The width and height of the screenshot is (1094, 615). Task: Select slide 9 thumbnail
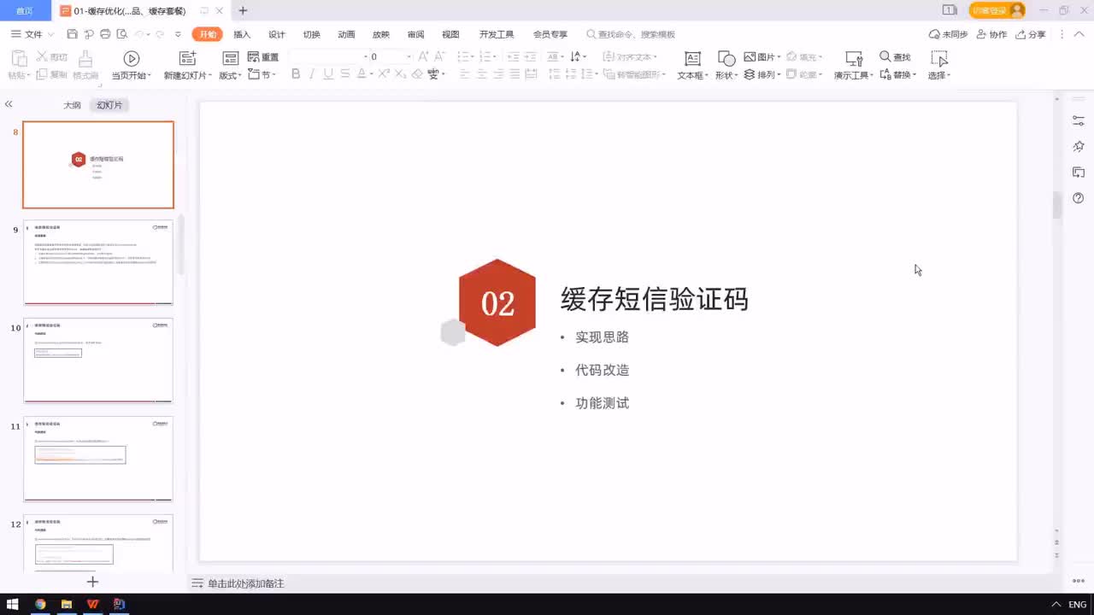[98, 262]
